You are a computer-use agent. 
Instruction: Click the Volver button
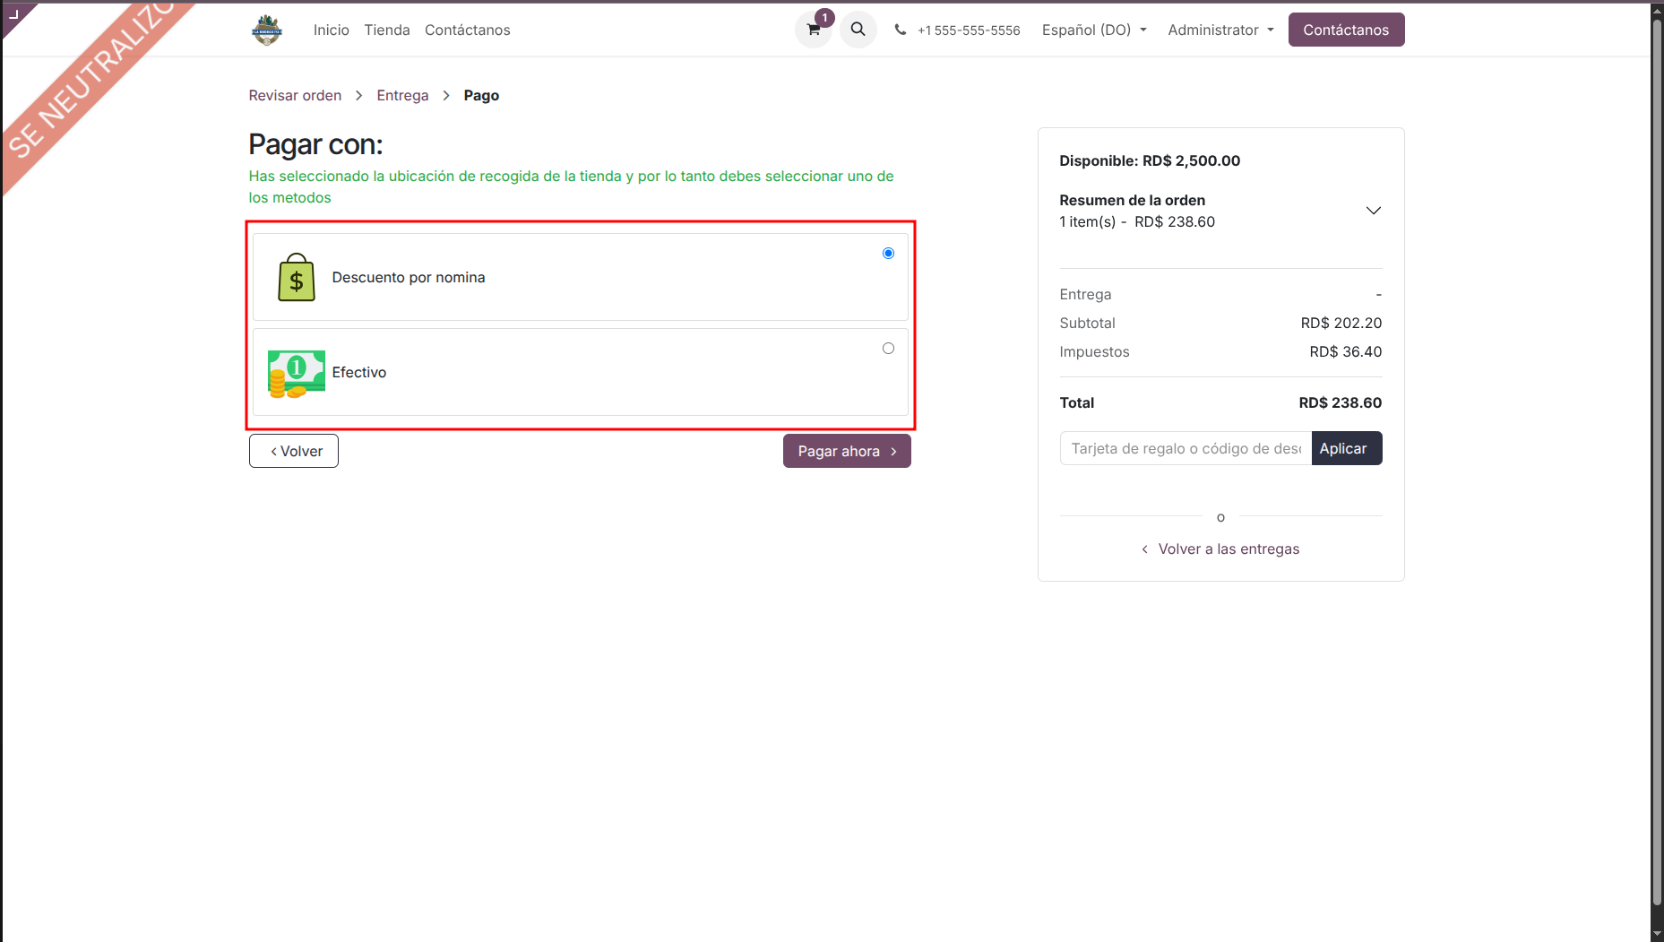[x=294, y=451]
